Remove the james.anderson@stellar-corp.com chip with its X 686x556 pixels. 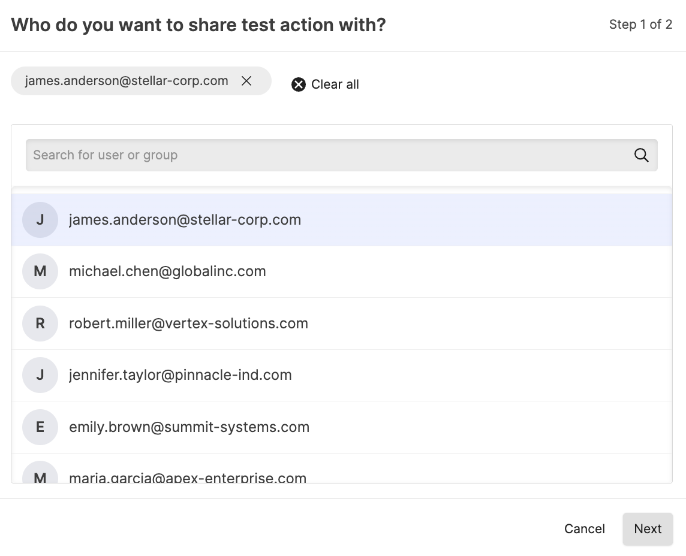(x=246, y=81)
